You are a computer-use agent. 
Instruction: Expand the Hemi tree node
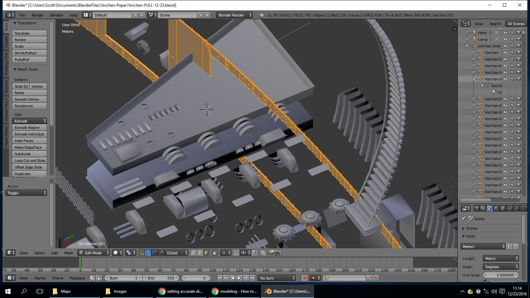(467, 32)
